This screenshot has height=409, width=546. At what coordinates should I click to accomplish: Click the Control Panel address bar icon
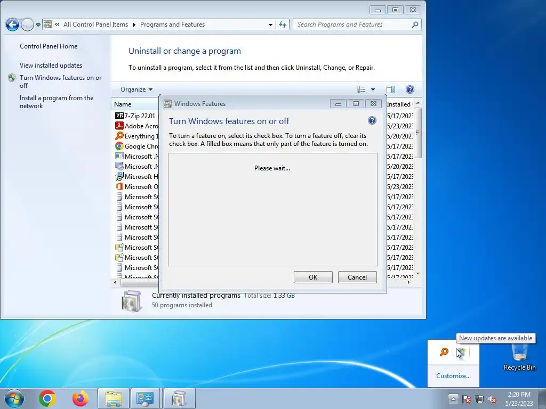47,24
